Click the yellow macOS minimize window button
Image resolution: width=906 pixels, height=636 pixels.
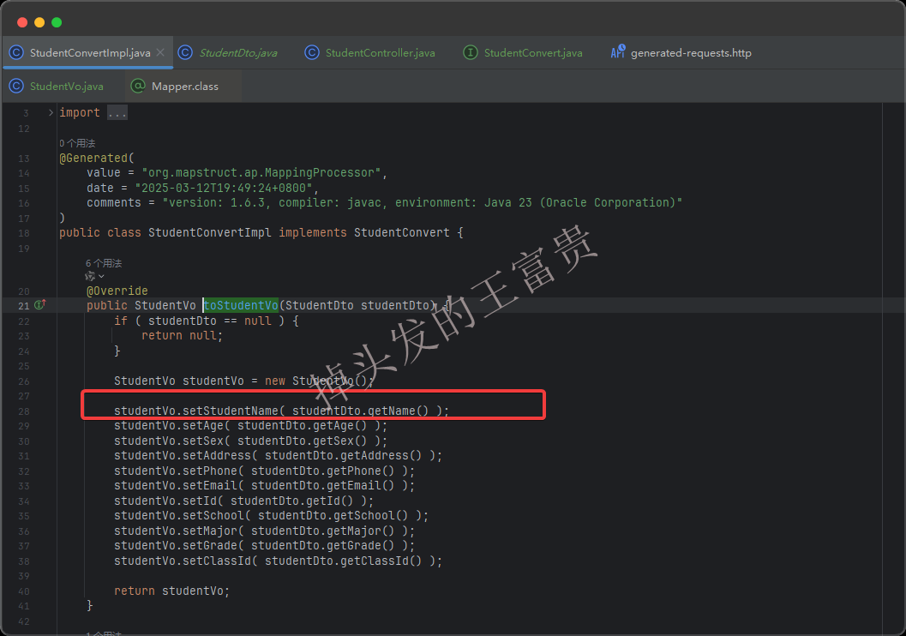point(39,22)
